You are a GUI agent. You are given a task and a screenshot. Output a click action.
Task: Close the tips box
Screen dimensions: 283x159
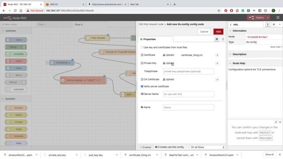pyautogui.click(x=280, y=122)
